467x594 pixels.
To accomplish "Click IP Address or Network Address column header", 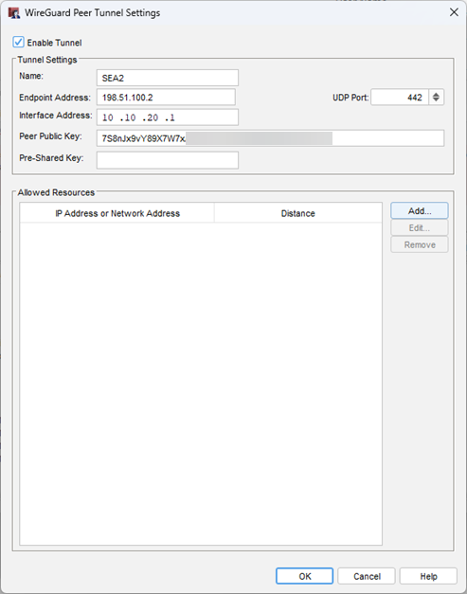I will [x=117, y=213].
